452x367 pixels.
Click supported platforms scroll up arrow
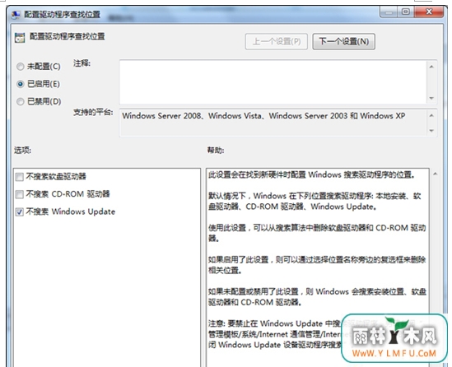click(431, 115)
